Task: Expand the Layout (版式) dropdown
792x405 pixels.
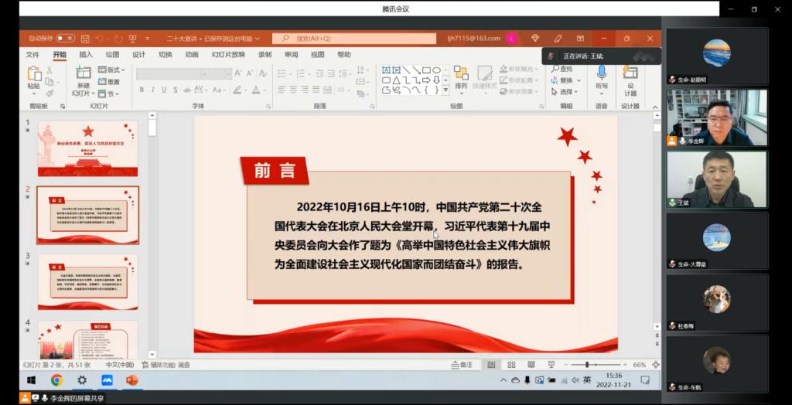Action: tap(113, 70)
